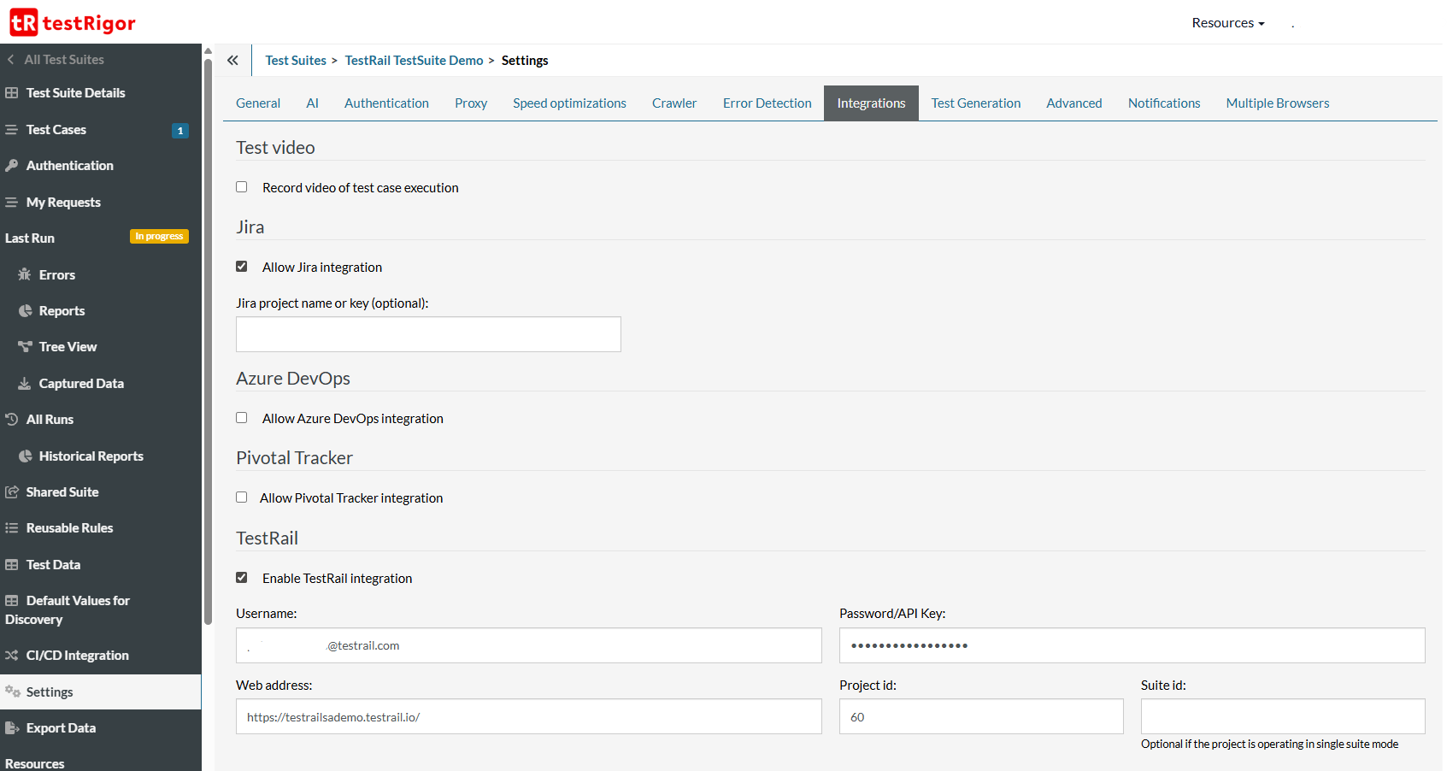Open the Authentication settings tab
Viewport: 1447px width, 771px height.
point(386,103)
